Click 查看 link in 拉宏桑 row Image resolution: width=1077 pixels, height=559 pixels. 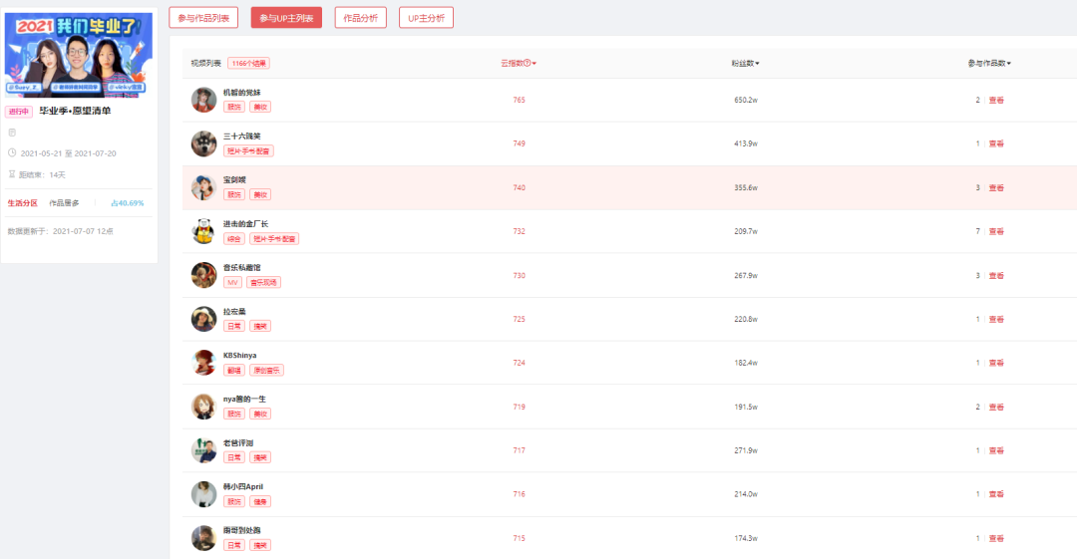996,319
